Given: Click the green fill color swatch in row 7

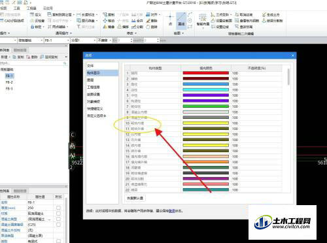Looking at the screenshot, I should (x=206, y=106).
